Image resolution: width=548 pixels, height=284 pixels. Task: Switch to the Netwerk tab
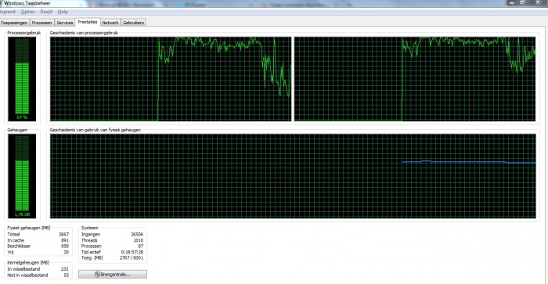pyautogui.click(x=110, y=23)
